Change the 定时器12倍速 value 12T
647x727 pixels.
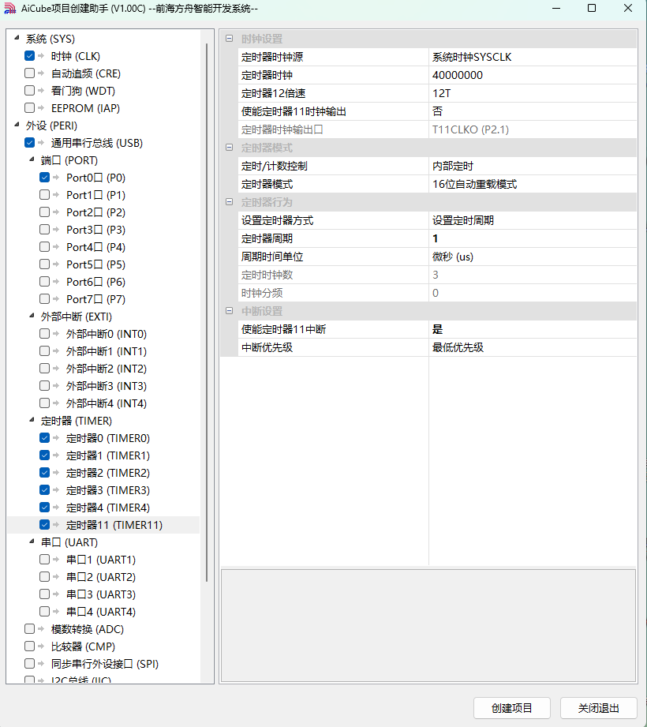click(x=533, y=93)
